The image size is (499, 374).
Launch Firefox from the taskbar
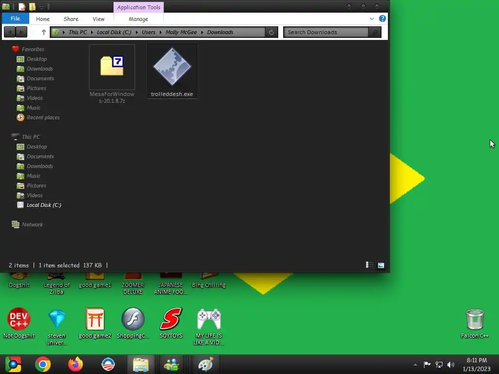(76, 364)
